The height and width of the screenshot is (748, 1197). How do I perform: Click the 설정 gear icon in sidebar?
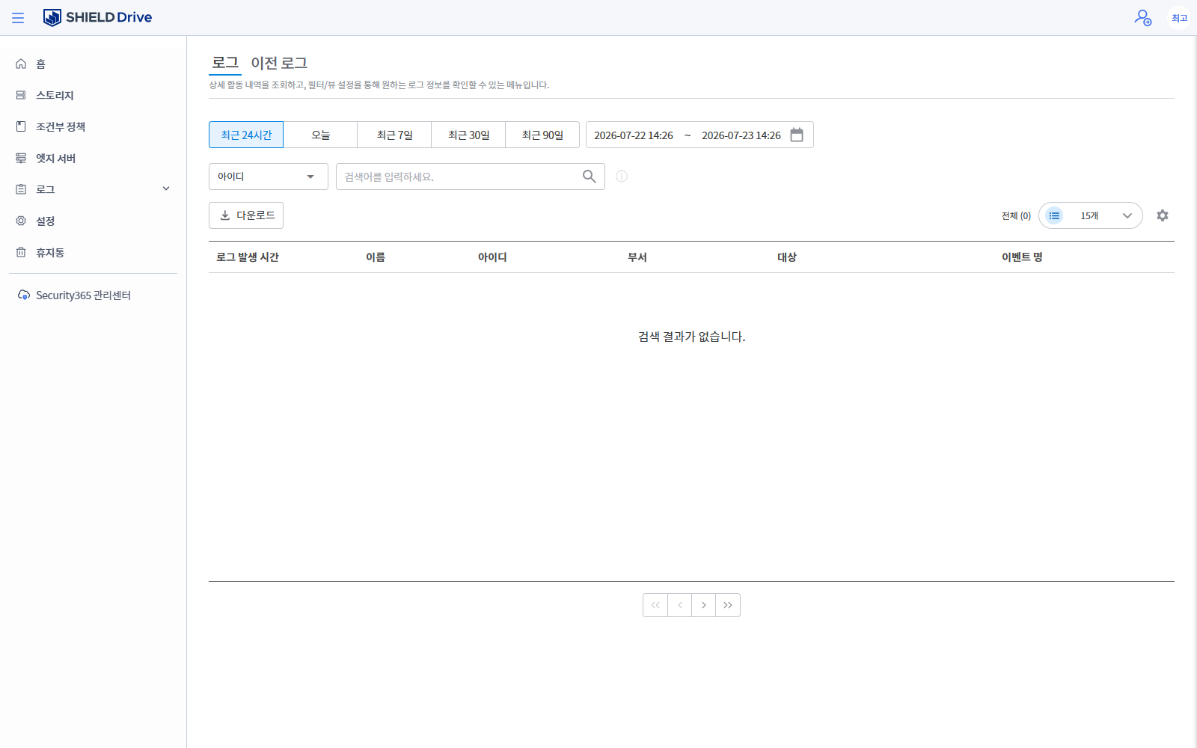pos(21,221)
